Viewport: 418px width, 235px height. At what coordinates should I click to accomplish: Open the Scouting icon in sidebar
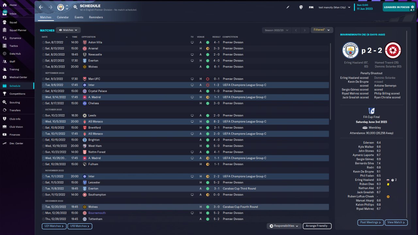(x=5, y=102)
